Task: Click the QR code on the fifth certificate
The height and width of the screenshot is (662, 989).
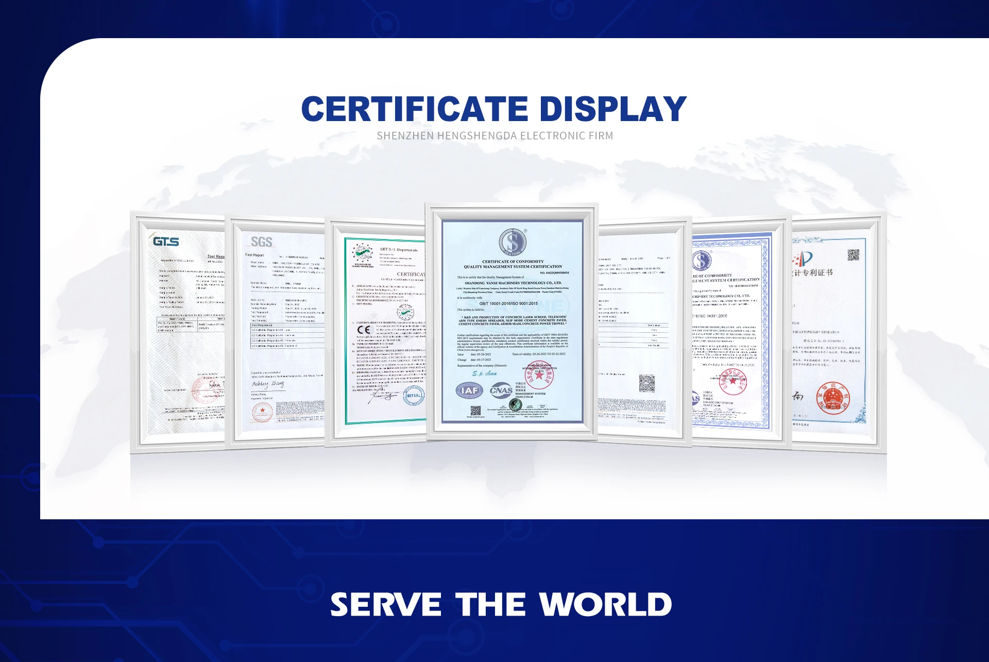Action: (x=647, y=383)
